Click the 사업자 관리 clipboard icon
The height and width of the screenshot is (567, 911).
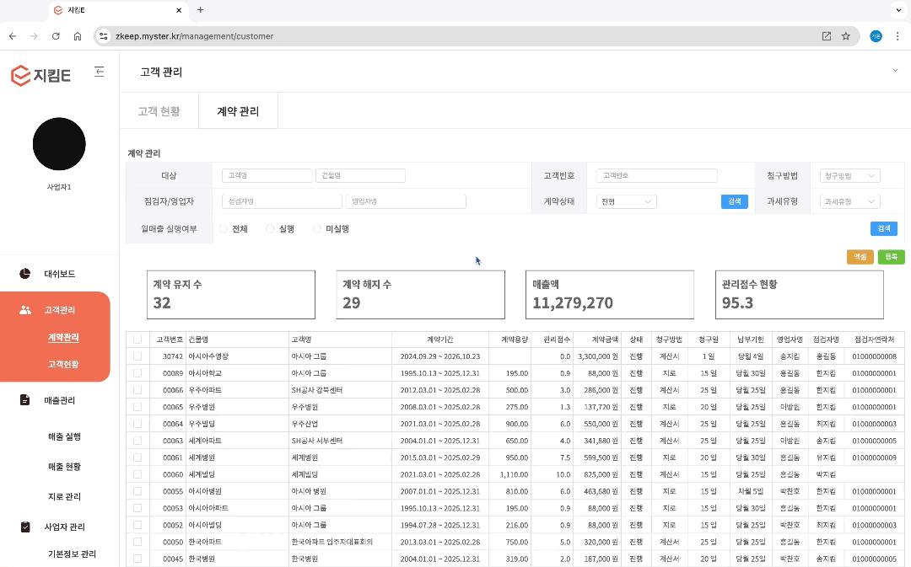pyautogui.click(x=25, y=527)
